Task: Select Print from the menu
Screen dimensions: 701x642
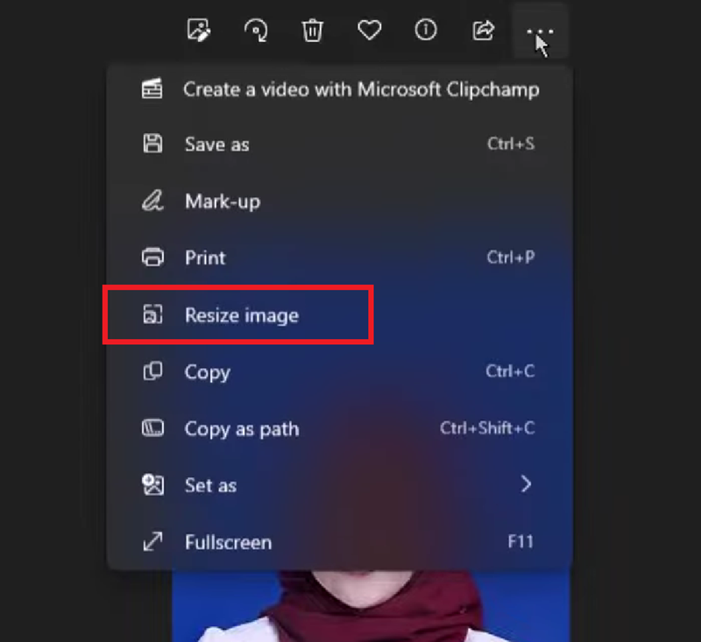Action: click(x=205, y=258)
